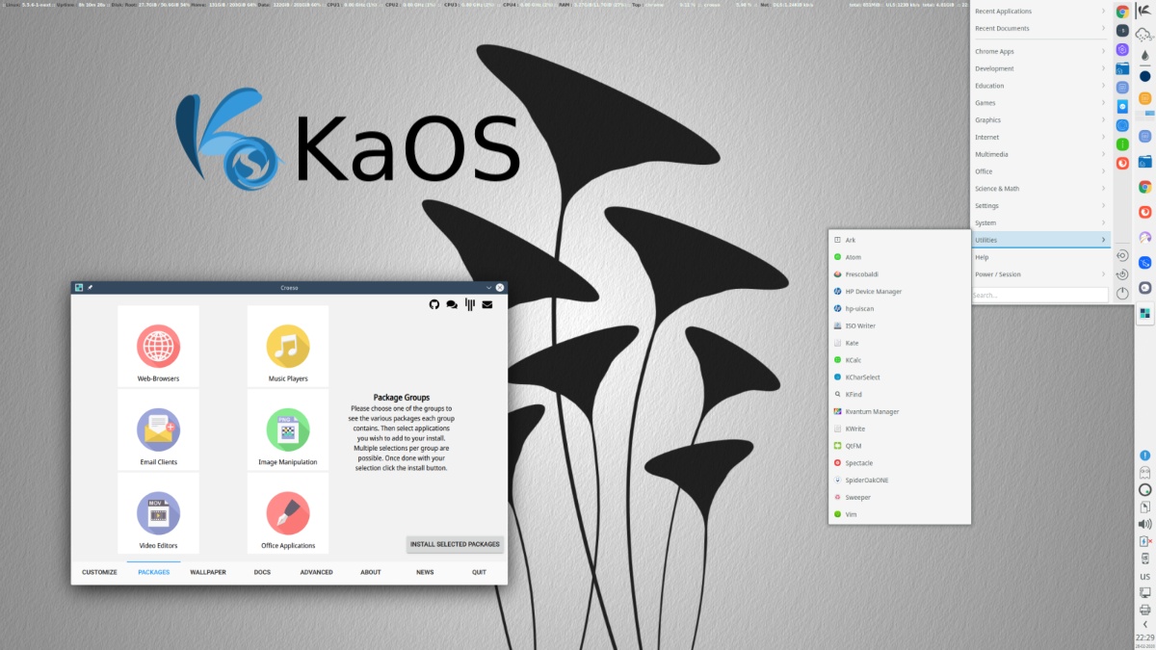
Task: Launch QtFM file manager
Action: [899, 446]
